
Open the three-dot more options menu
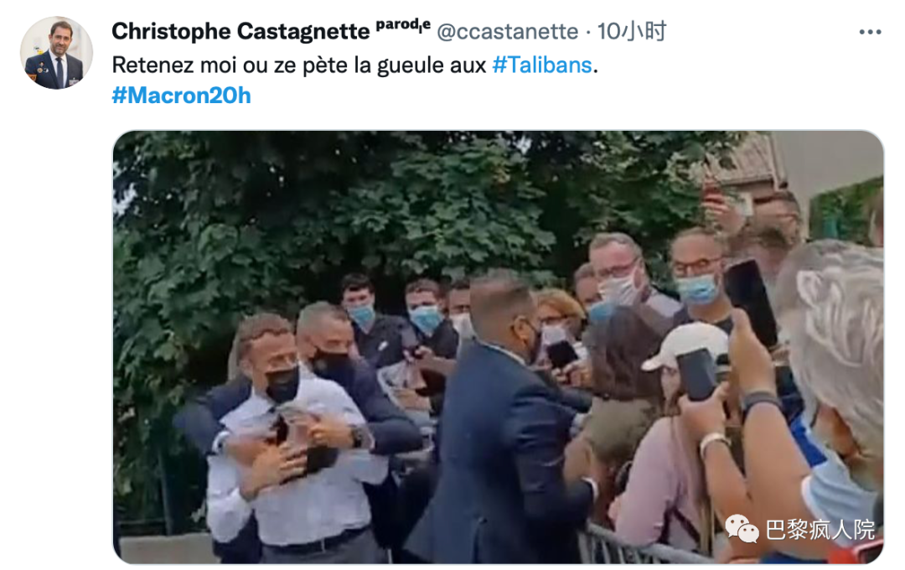(x=869, y=33)
